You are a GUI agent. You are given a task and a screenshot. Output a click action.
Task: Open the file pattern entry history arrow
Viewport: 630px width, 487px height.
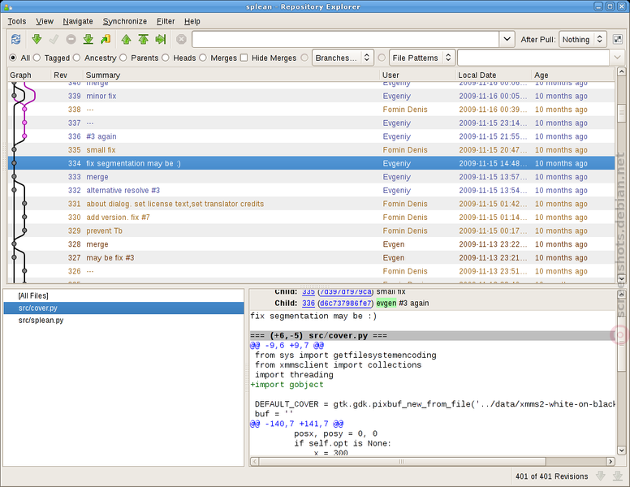tap(617, 58)
